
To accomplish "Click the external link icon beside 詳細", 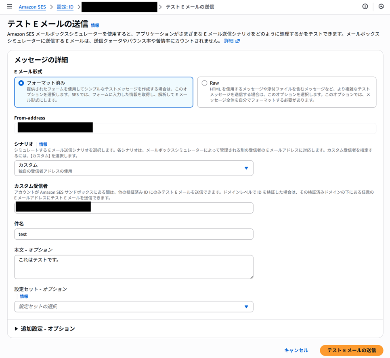I will pyautogui.click(x=238, y=41).
